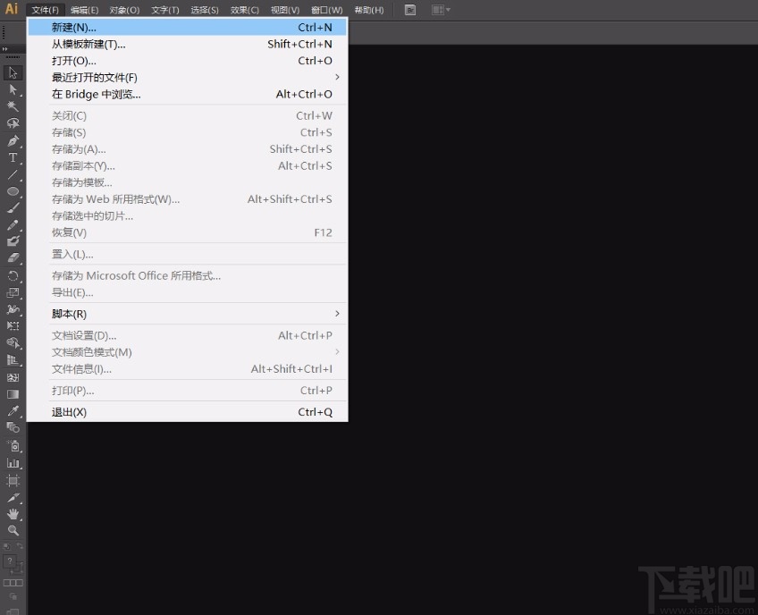Screen dimensions: 758x615
Task: Switch to the Eraser tool
Action: 13,258
